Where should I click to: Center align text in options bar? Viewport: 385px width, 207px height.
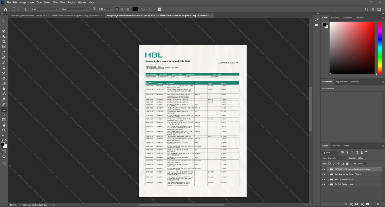point(122,9)
